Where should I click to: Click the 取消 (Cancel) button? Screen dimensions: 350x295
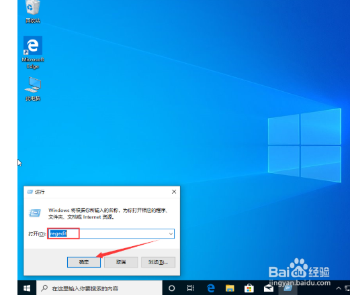121,262
